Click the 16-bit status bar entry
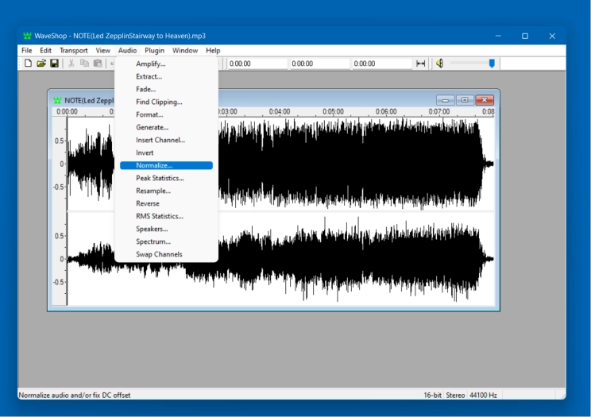 432,395
